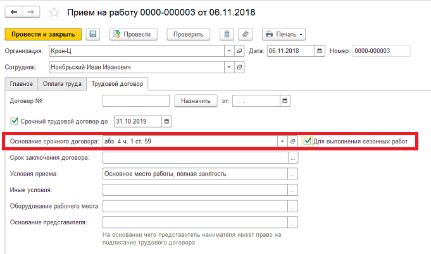Open the Печать dropdown menu
Image resolution: width=431 pixels, height=254 pixels.
pyautogui.click(x=284, y=34)
